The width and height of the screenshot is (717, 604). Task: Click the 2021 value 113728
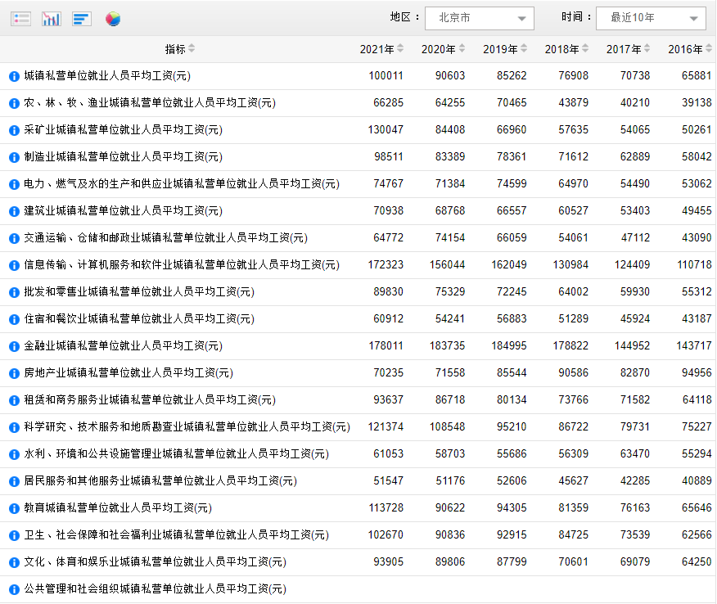(x=386, y=507)
